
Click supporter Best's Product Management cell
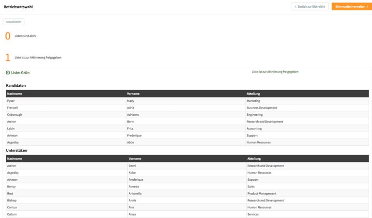262,193
